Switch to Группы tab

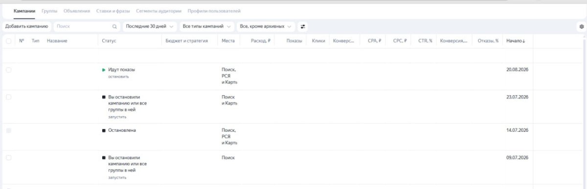[x=49, y=11]
